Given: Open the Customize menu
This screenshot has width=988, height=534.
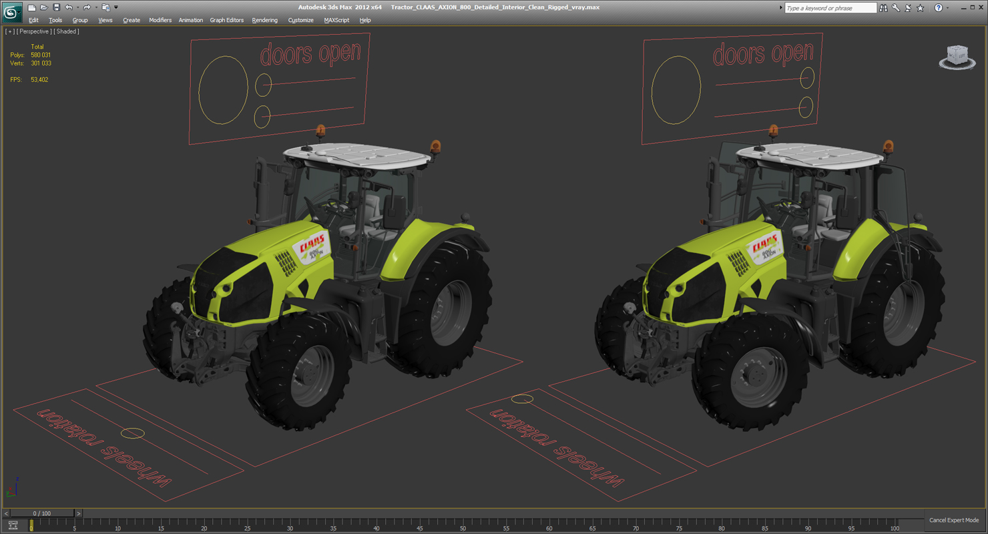Looking at the screenshot, I should click(301, 20).
